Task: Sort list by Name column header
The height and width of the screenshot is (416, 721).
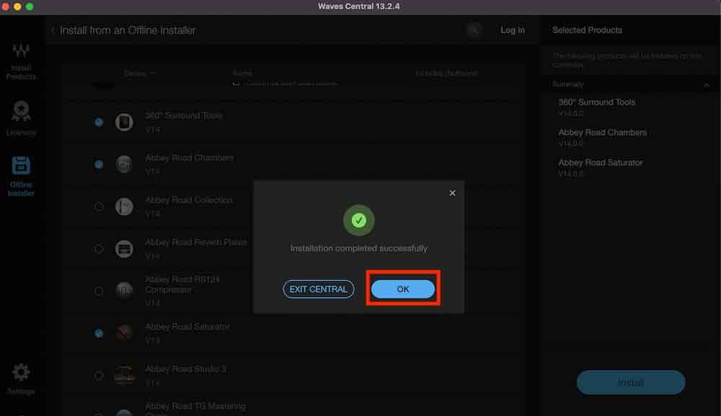Action: click(x=243, y=74)
